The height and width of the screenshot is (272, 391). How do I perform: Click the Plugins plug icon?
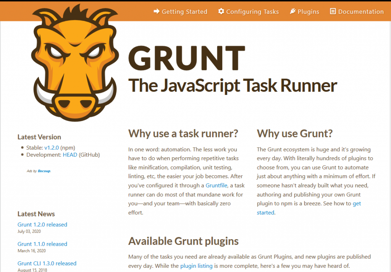293,11
